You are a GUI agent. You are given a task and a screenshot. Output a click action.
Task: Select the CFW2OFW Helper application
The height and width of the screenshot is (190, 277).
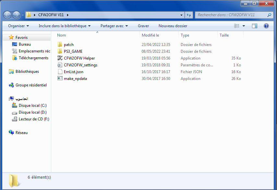tap(79, 58)
